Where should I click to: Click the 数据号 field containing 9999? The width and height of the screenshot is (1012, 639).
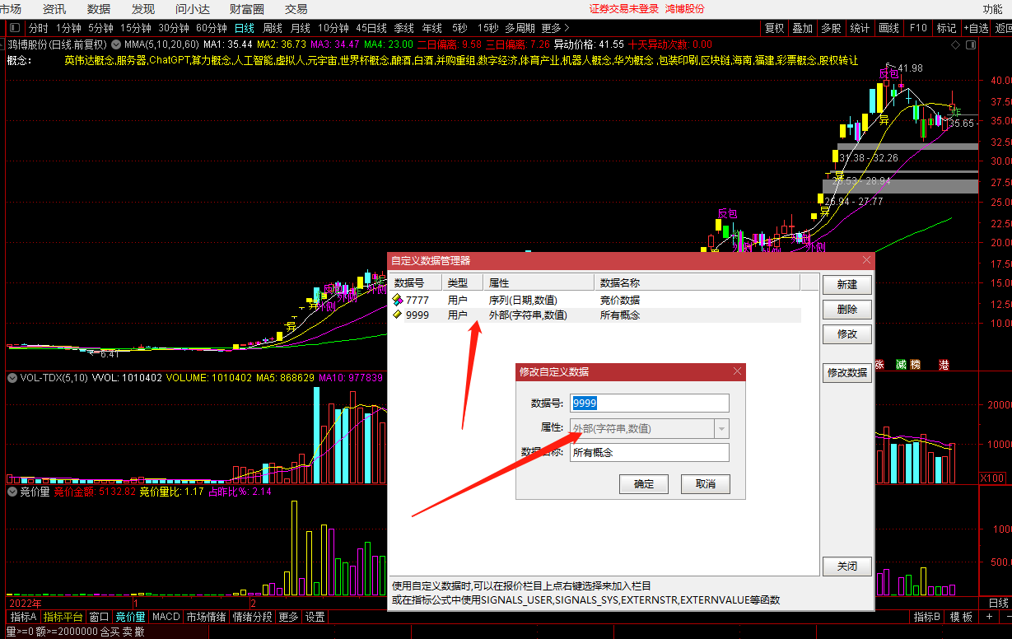click(650, 403)
